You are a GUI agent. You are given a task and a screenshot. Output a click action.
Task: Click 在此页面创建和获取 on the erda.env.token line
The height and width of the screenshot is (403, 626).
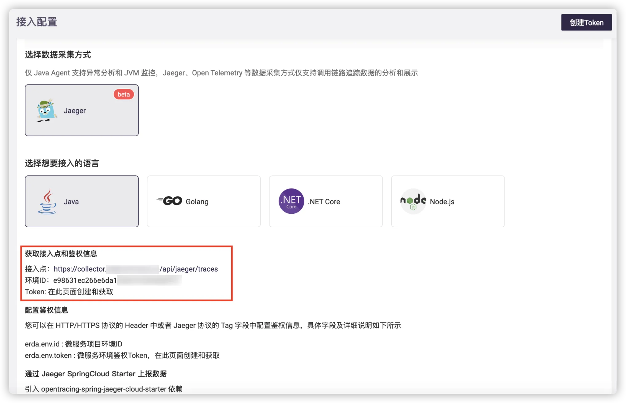pyautogui.click(x=187, y=355)
